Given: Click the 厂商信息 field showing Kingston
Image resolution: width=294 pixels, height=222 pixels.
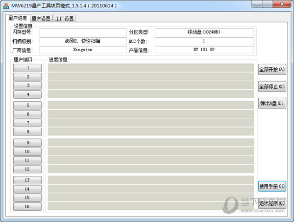Looking at the screenshot, I should [x=83, y=50].
